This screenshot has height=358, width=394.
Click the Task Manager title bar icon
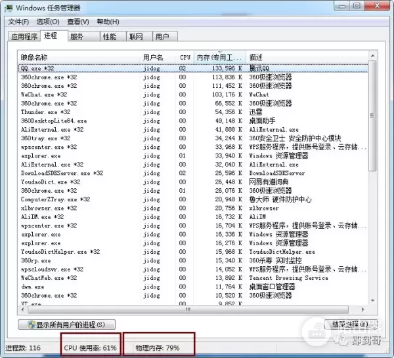[x=9, y=8]
